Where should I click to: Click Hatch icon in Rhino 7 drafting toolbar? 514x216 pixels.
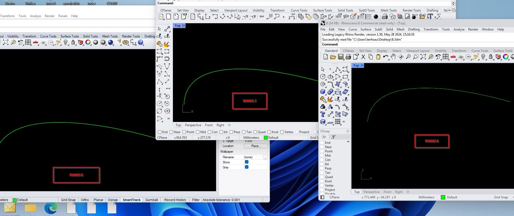coord(301,17)
